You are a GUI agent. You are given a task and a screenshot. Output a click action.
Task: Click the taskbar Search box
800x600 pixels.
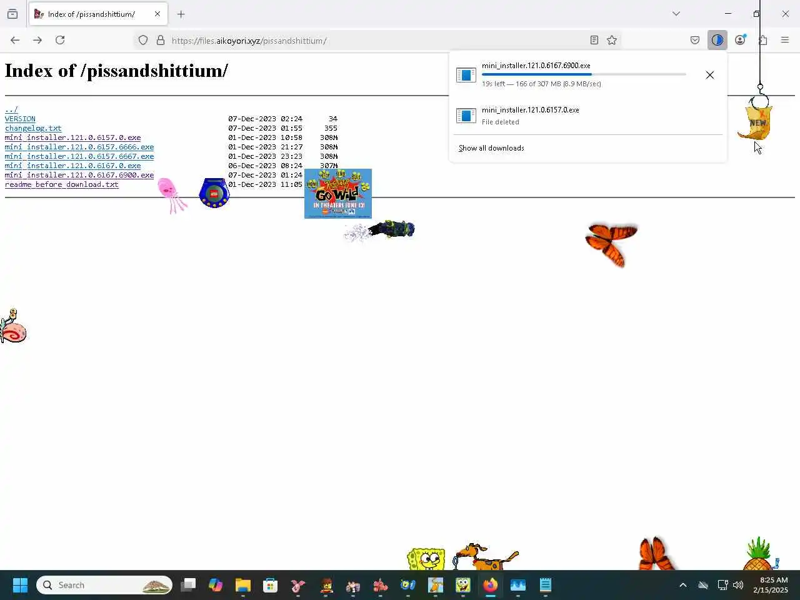(x=104, y=585)
